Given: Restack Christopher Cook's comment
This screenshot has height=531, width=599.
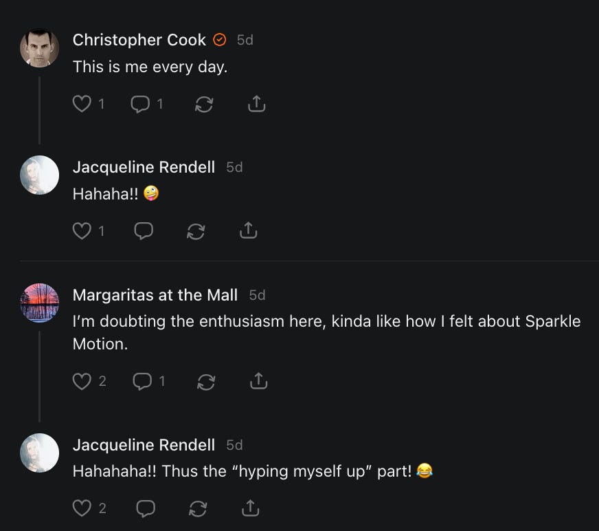Looking at the screenshot, I should coord(204,104).
